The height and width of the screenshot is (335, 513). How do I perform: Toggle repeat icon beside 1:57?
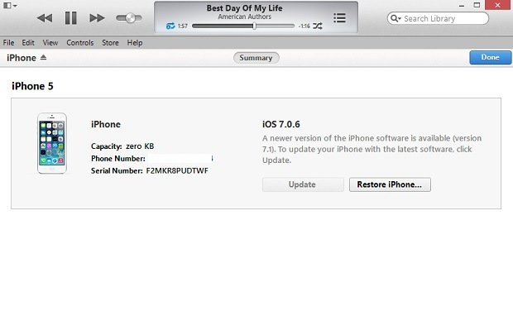point(170,26)
